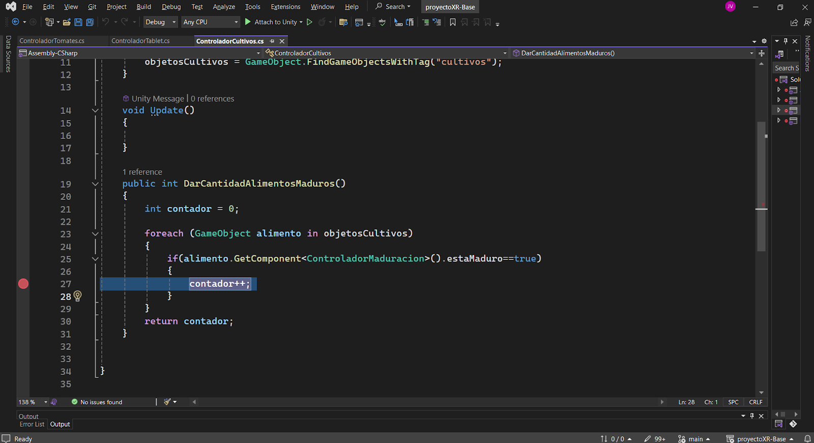The image size is (814, 443).
Task: Open the Any CPU platform dropdown
Action: pos(211,22)
